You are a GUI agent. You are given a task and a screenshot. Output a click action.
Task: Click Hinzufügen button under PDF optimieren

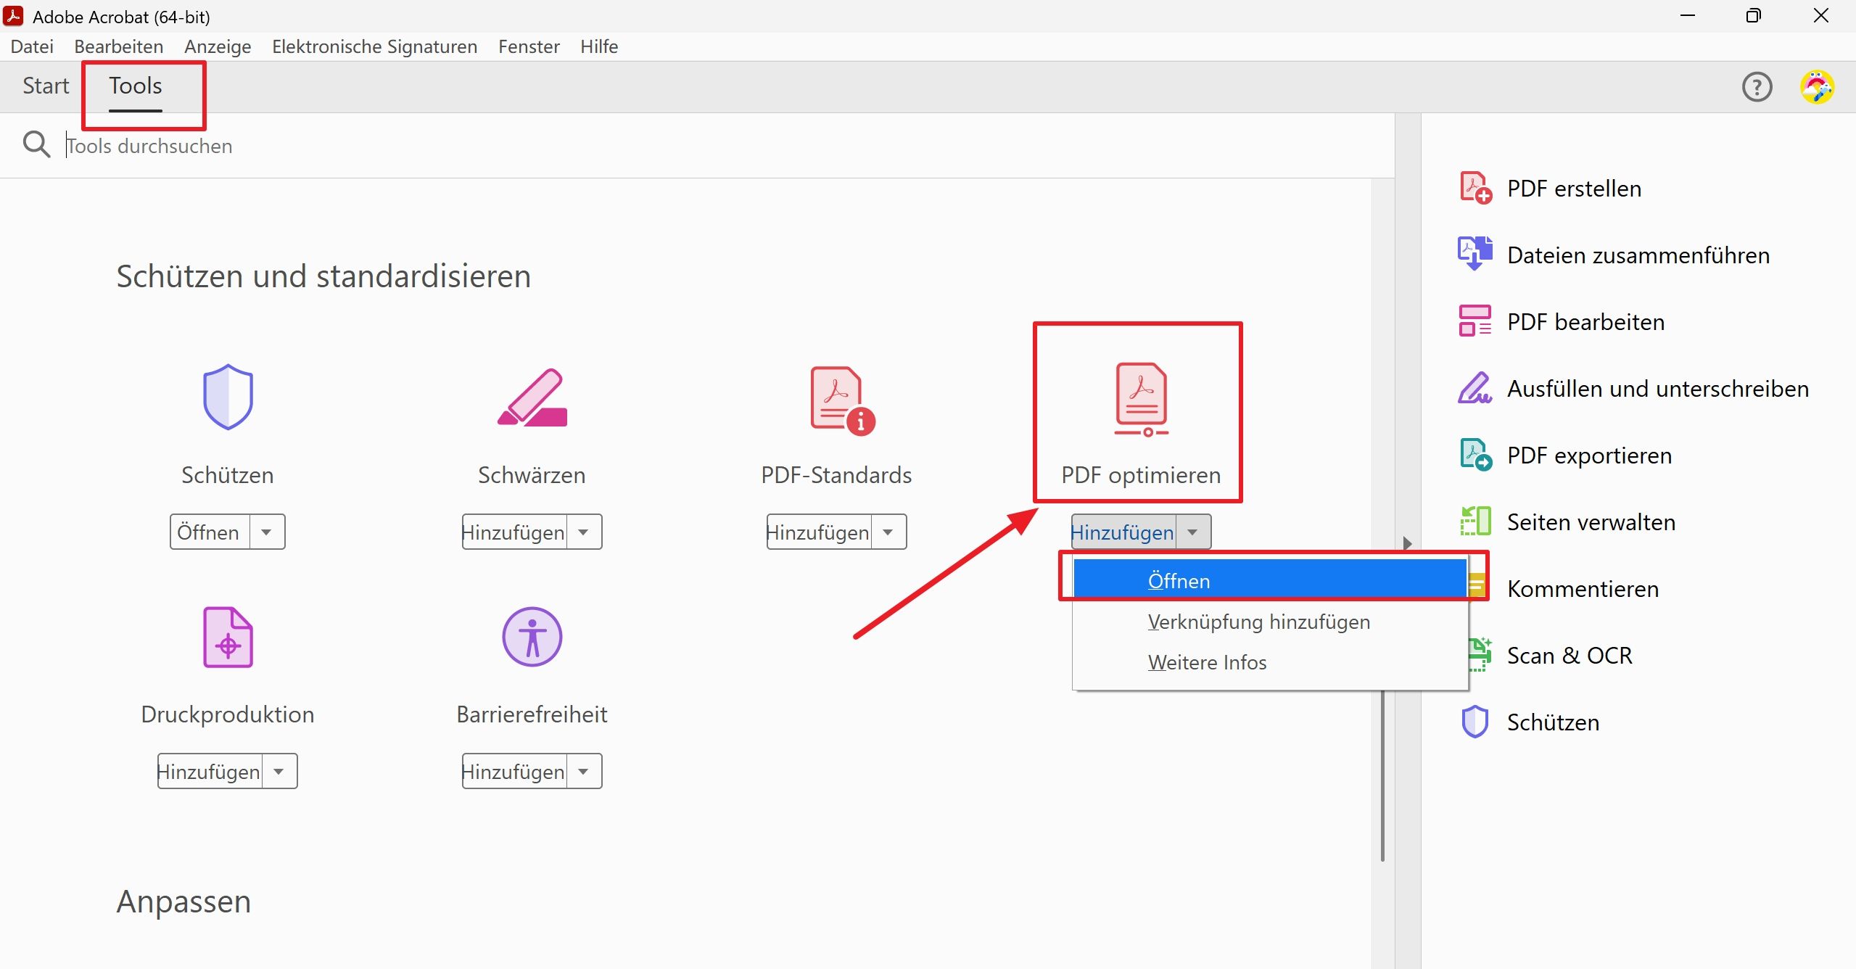(1123, 532)
